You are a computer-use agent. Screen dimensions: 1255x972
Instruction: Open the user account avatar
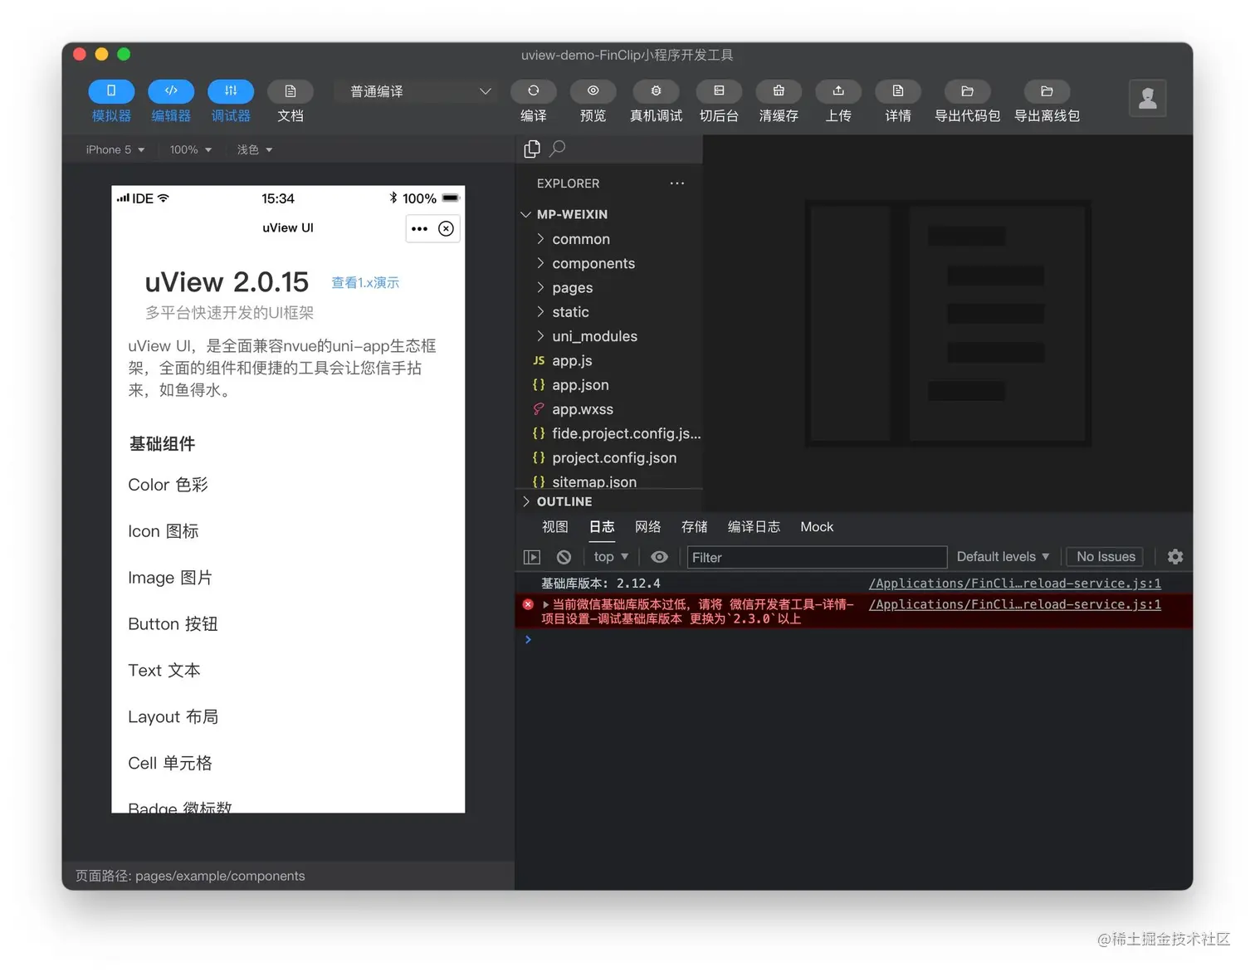coord(1148,98)
